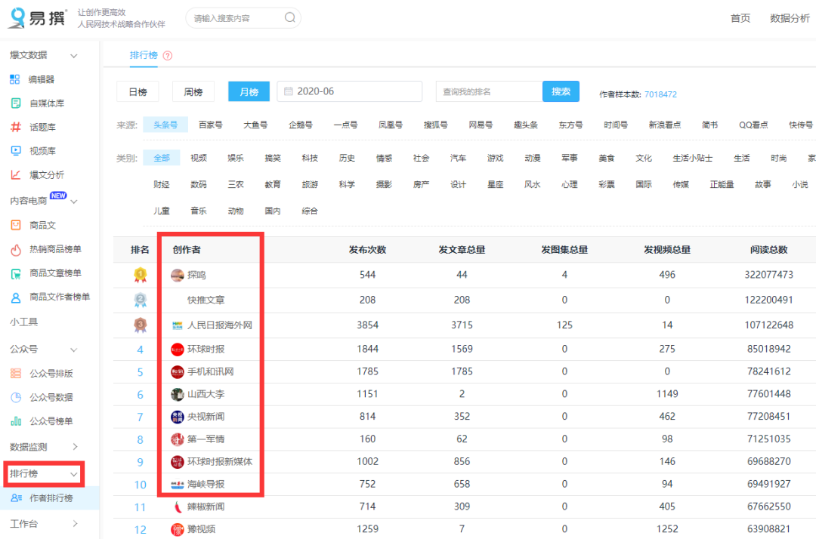Click the blue 搜索 button
This screenshot has width=816, height=539.
pos(561,91)
